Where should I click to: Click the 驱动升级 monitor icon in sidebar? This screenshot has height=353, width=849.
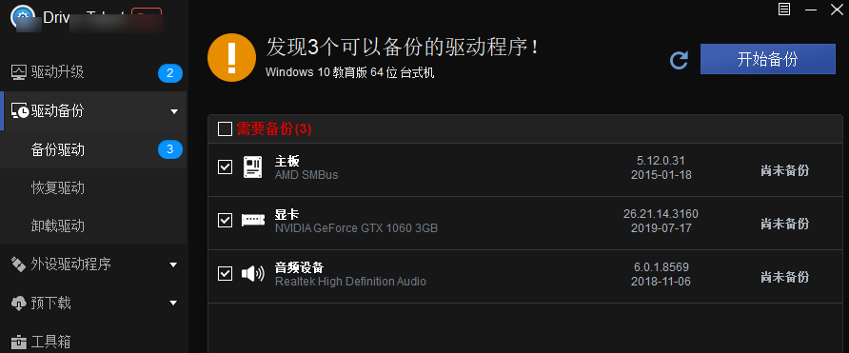click(x=18, y=72)
